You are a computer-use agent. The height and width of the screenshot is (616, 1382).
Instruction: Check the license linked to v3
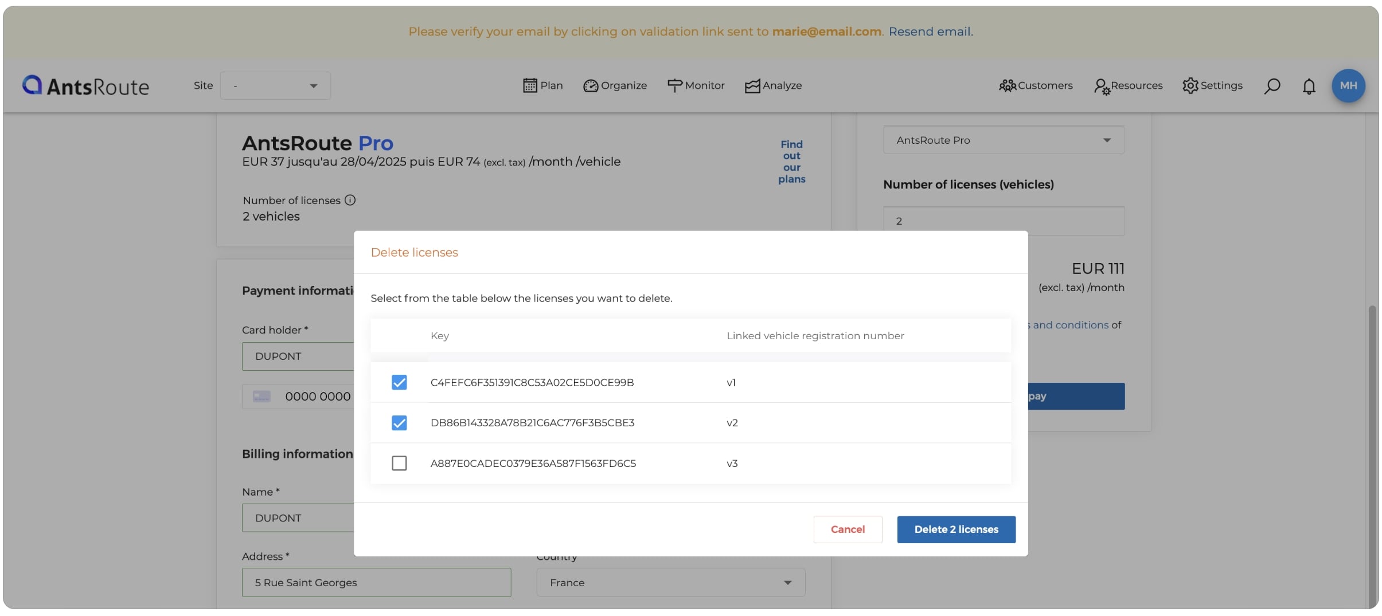[x=399, y=463]
